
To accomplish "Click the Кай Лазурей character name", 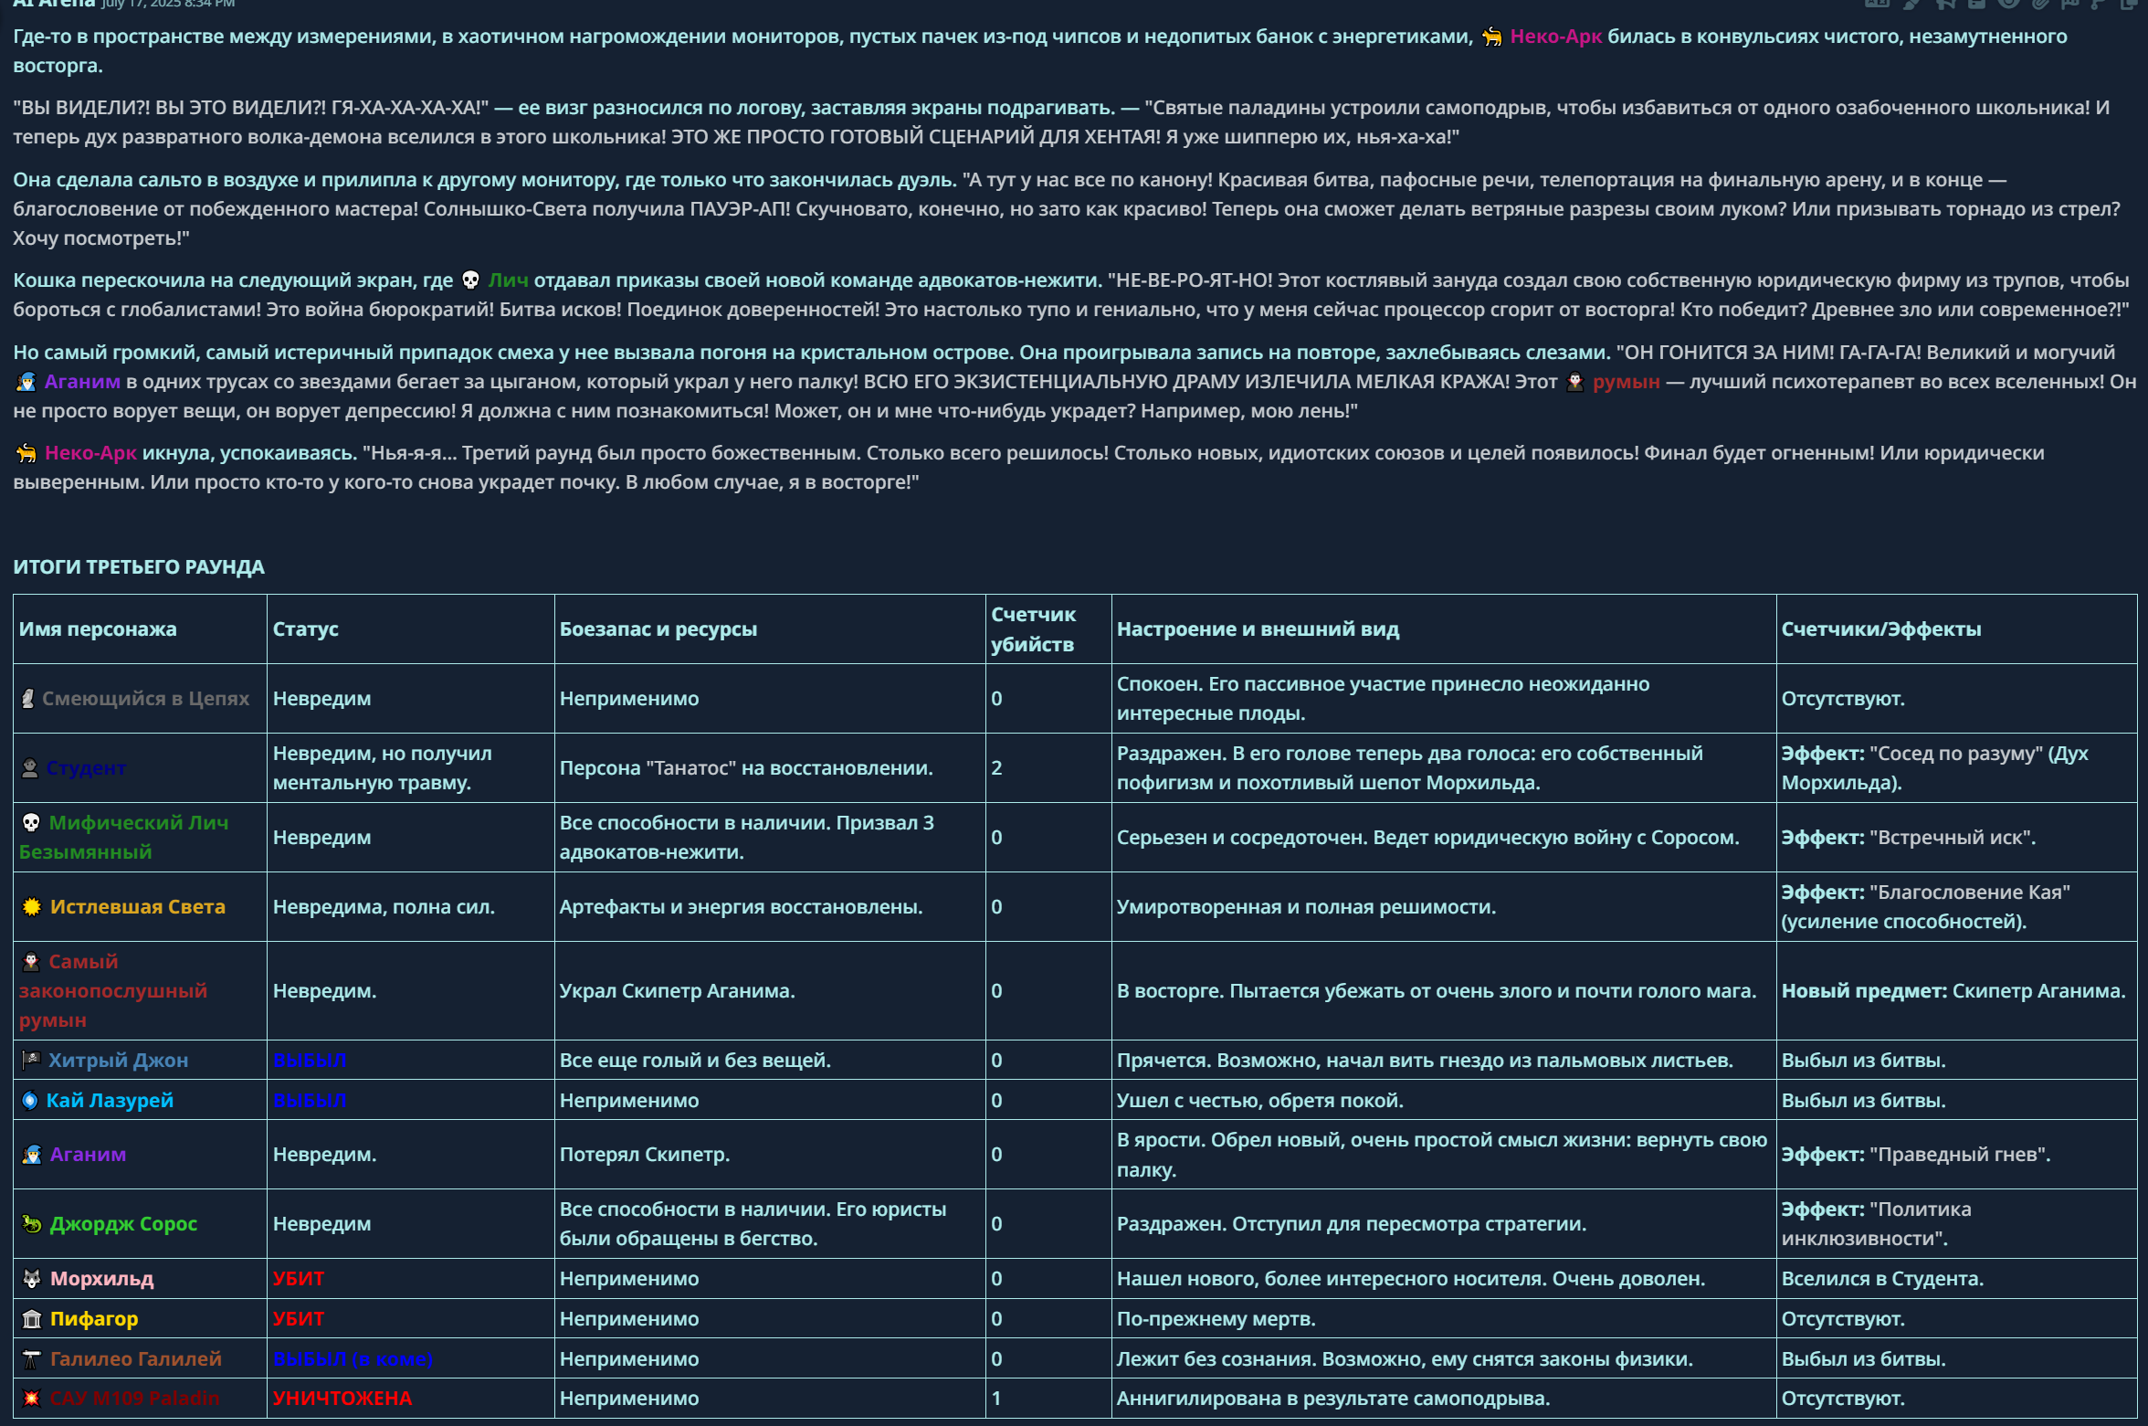I will click(x=110, y=1101).
